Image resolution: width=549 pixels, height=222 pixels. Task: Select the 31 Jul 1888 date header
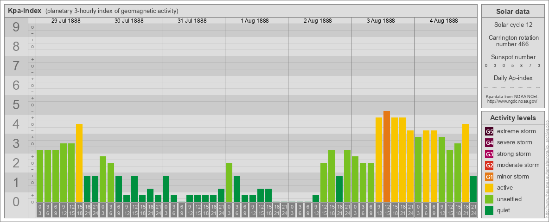click(x=192, y=21)
